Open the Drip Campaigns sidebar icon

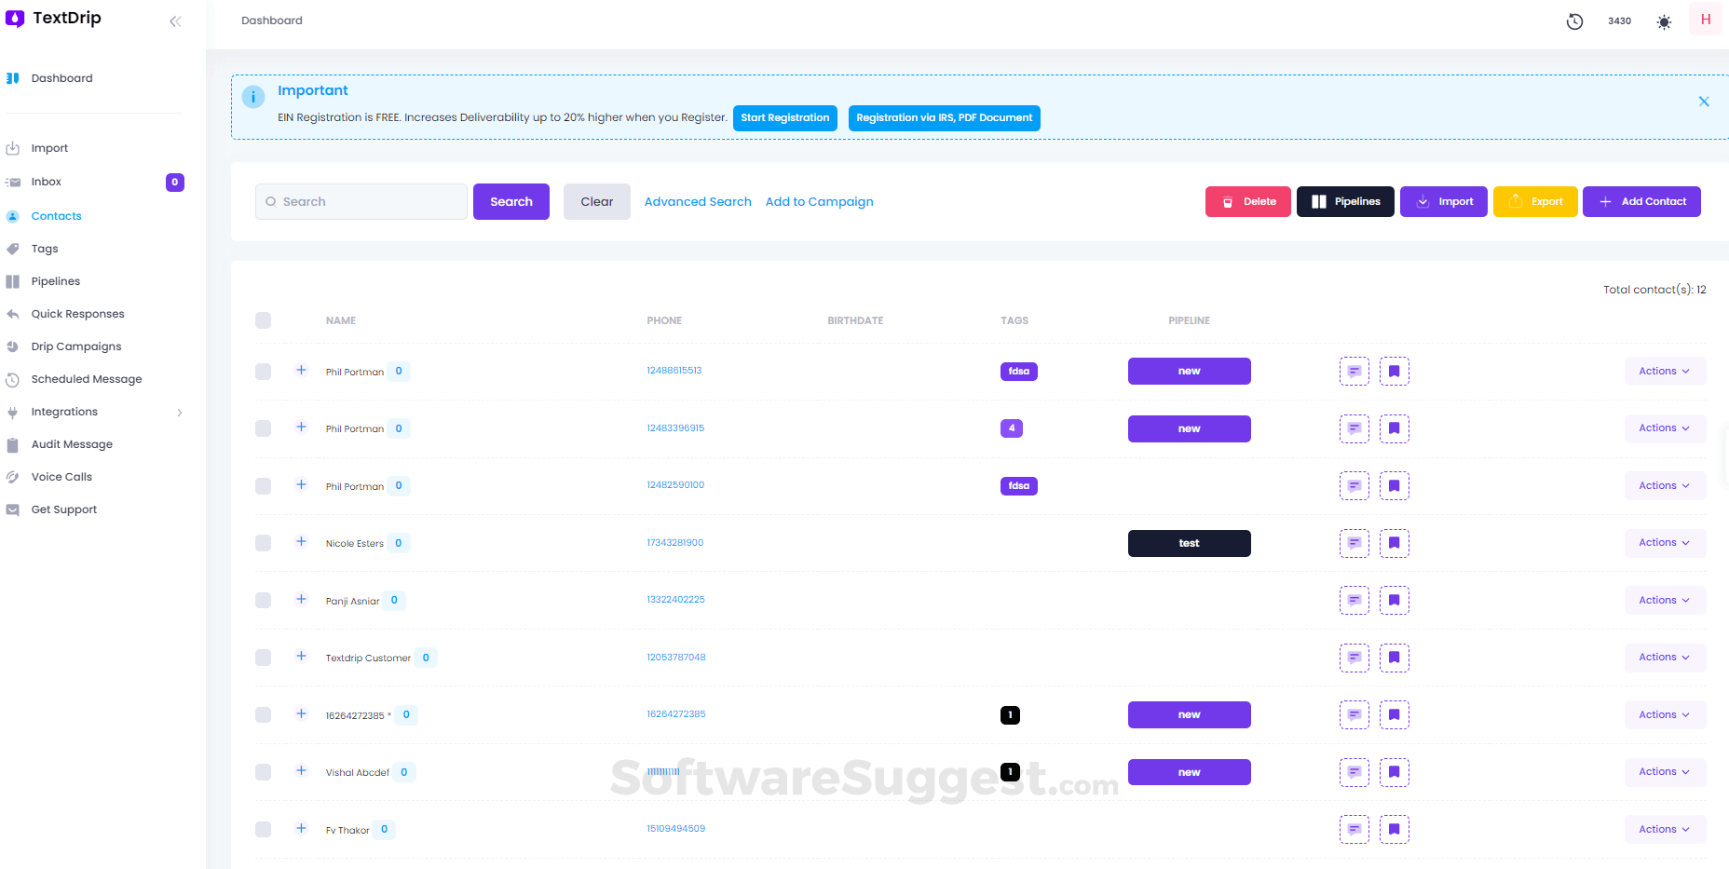coord(12,346)
